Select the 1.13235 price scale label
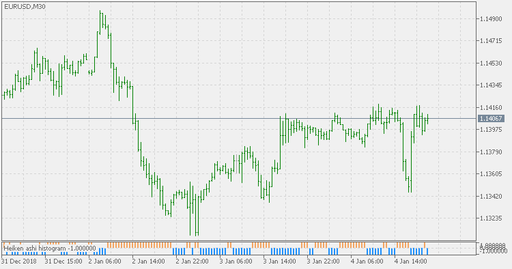The width and height of the screenshot is (512, 269). click(x=491, y=218)
